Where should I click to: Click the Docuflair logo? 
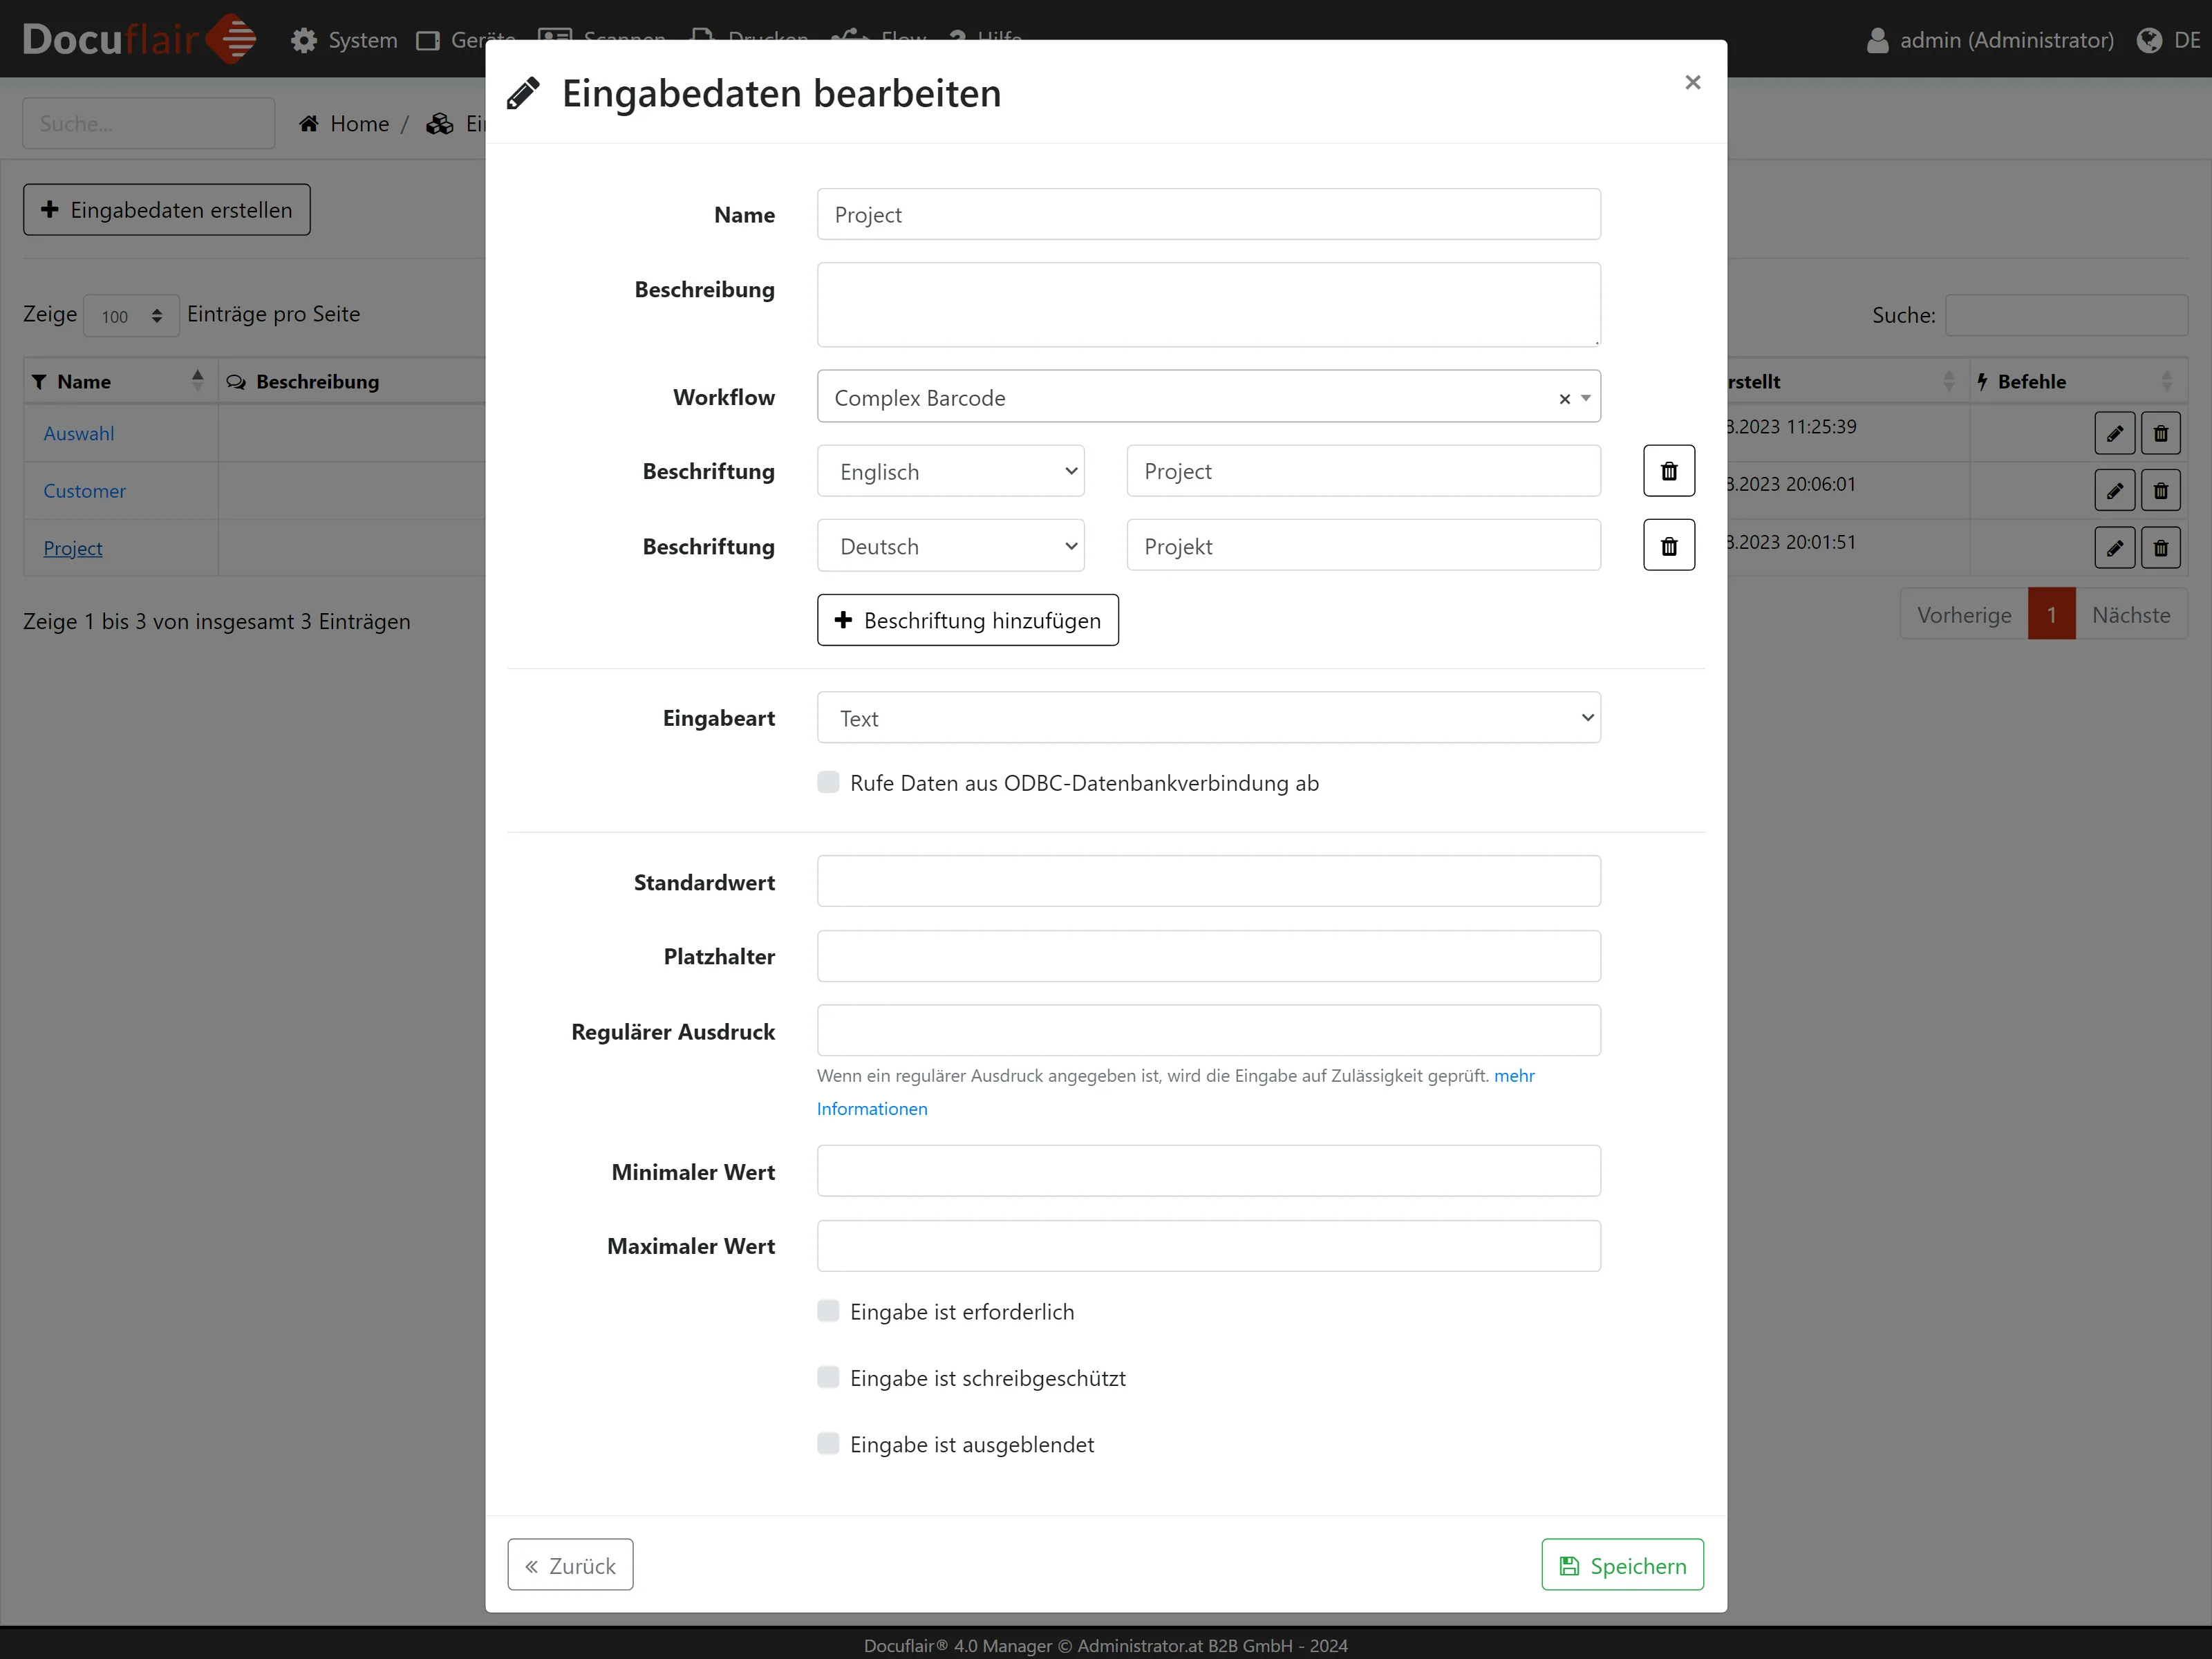(139, 39)
